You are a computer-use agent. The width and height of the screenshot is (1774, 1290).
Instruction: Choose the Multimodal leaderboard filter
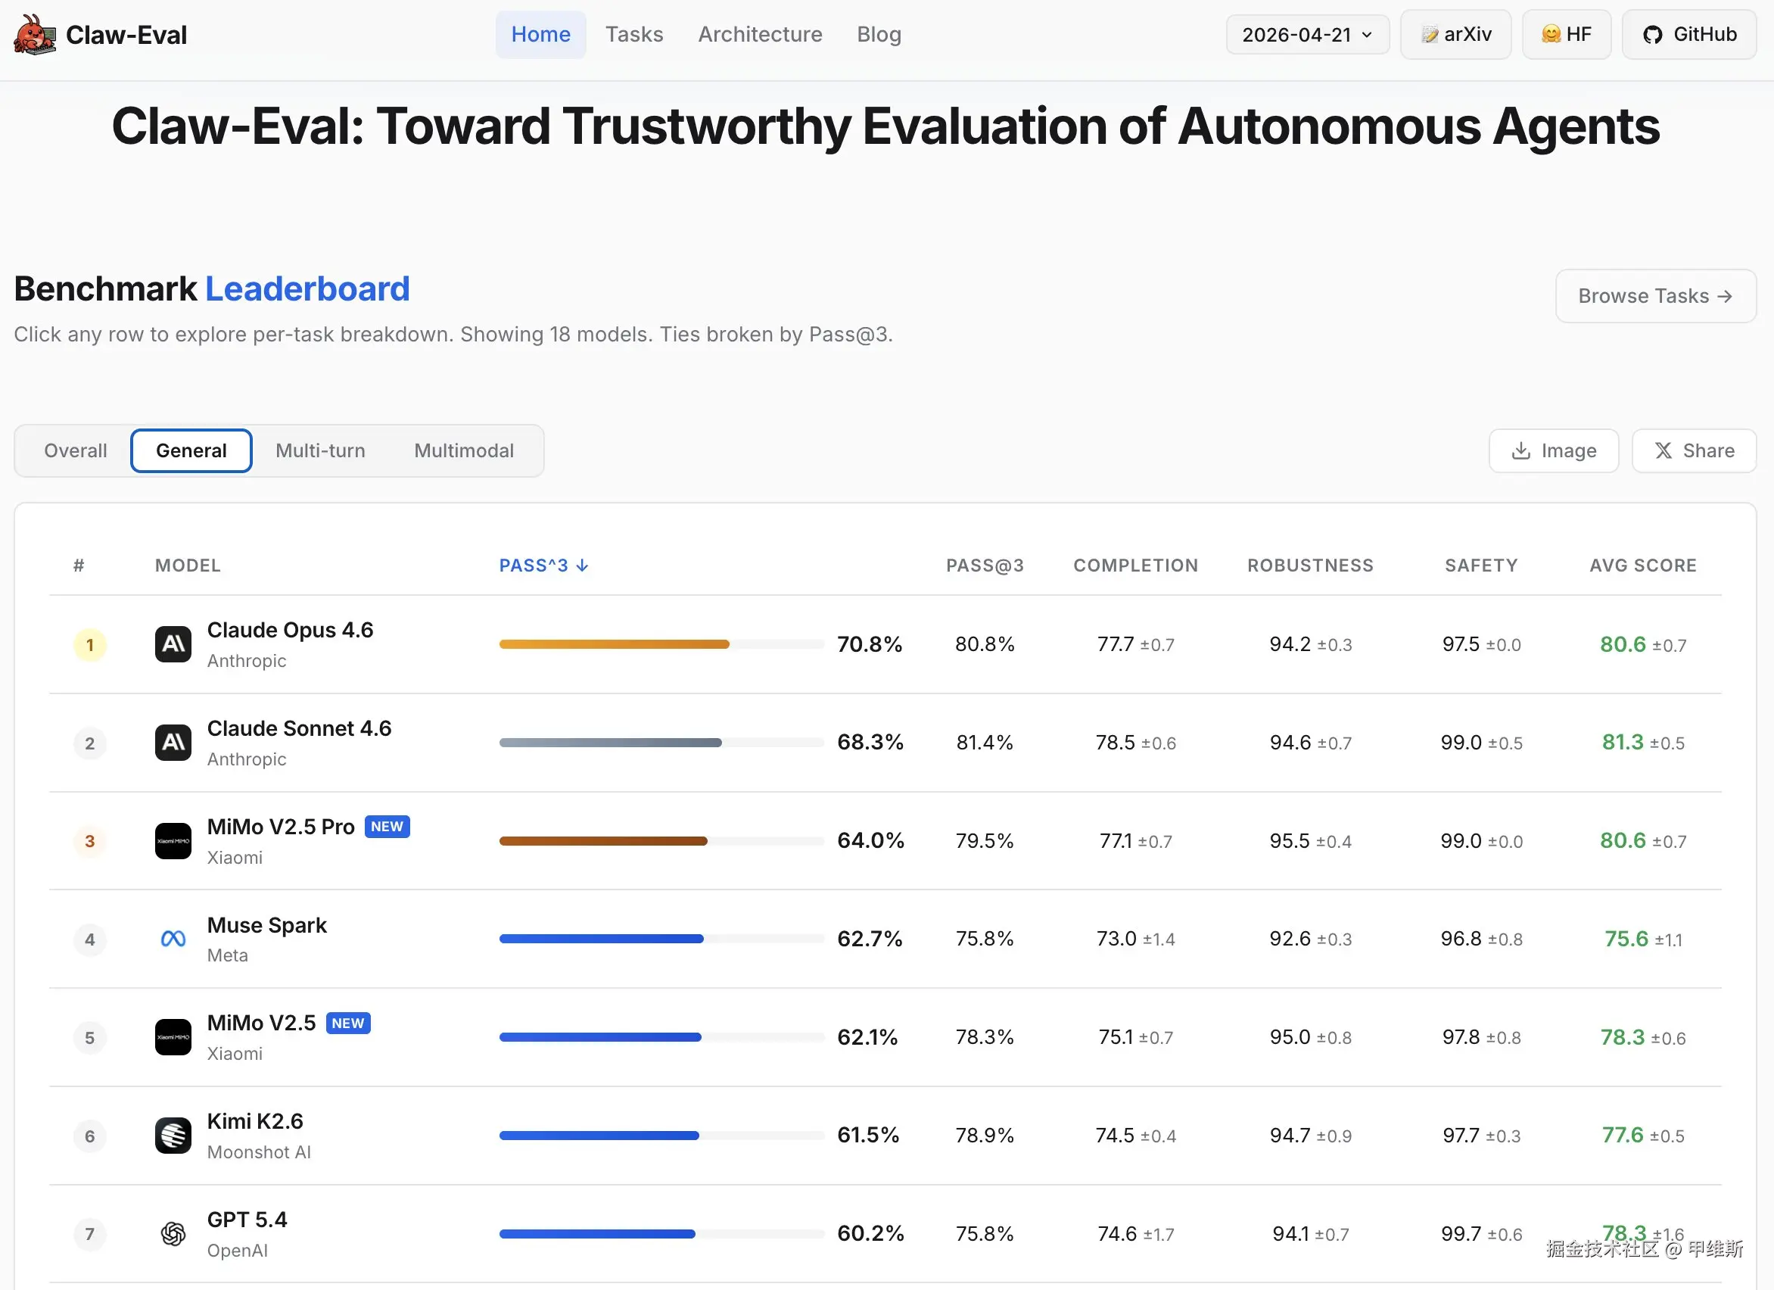(x=464, y=450)
